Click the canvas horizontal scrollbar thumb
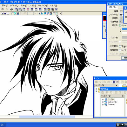This screenshot has width=127, height=127. click(47, 117)
